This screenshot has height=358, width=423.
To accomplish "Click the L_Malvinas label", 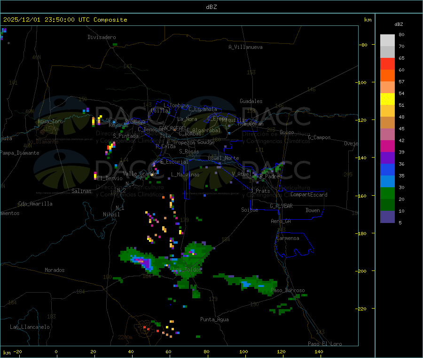I will click(x=185, y=175).
